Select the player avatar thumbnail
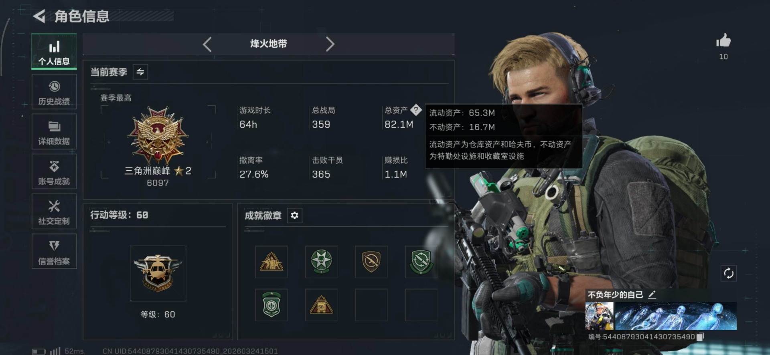This screenshot has width=770, height=355. click(599, 316)
